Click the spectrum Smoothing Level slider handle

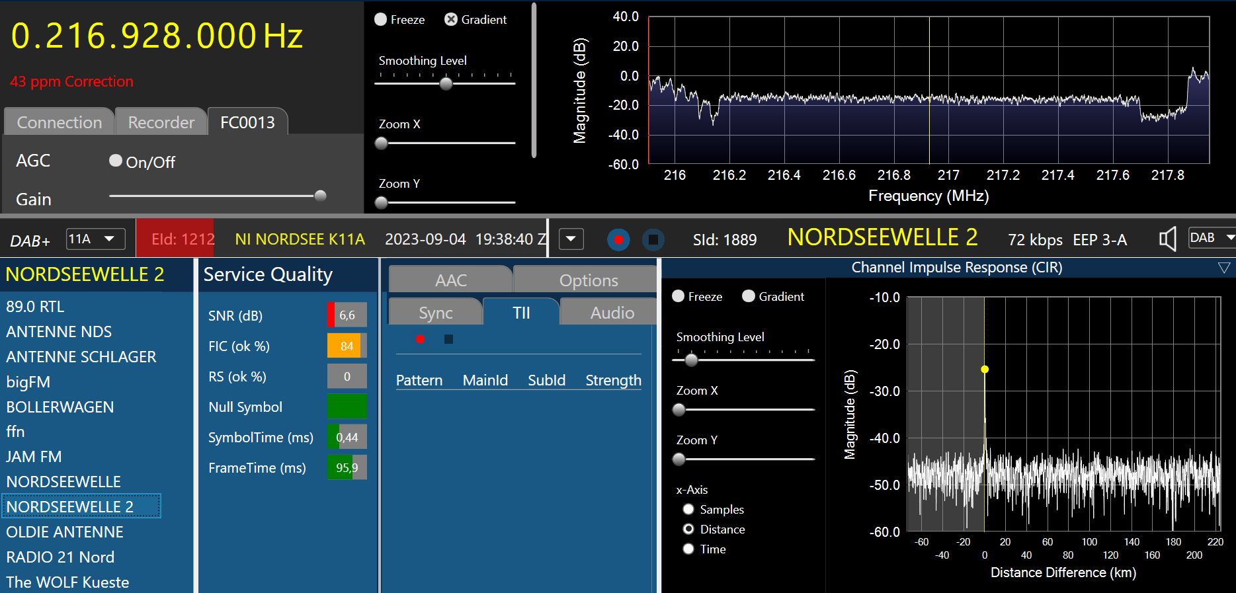coord(446,83)
